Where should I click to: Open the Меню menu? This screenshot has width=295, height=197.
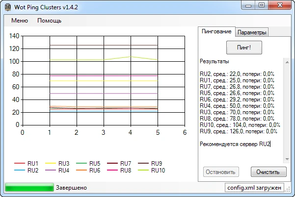(20, 21)
